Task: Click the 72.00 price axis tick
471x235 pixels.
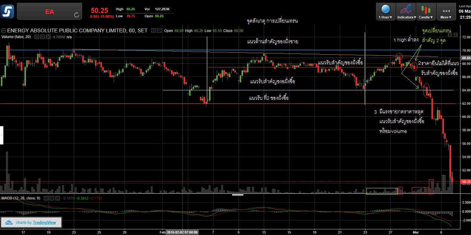Action: point(466,37)
